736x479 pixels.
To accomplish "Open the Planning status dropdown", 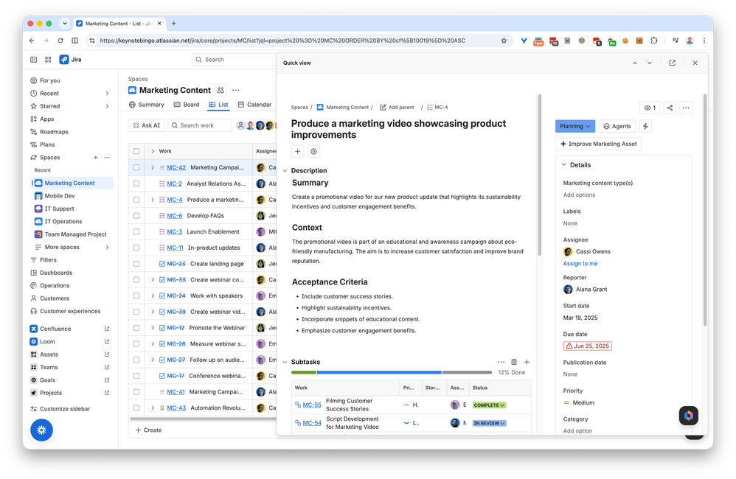I will (x=575, y=126).
